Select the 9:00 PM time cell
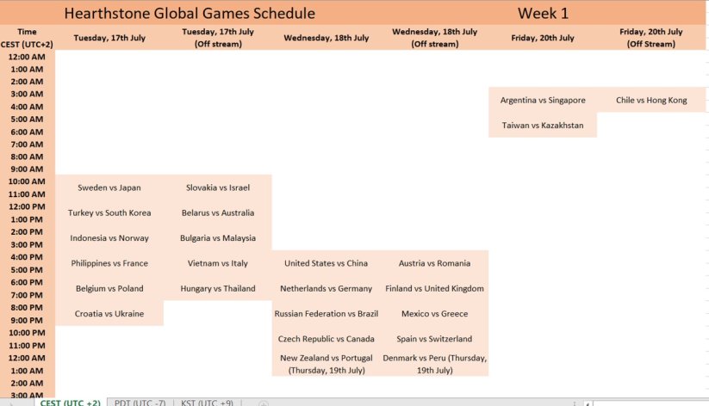Viewport: 709px width, 406px height. [27, 320]
